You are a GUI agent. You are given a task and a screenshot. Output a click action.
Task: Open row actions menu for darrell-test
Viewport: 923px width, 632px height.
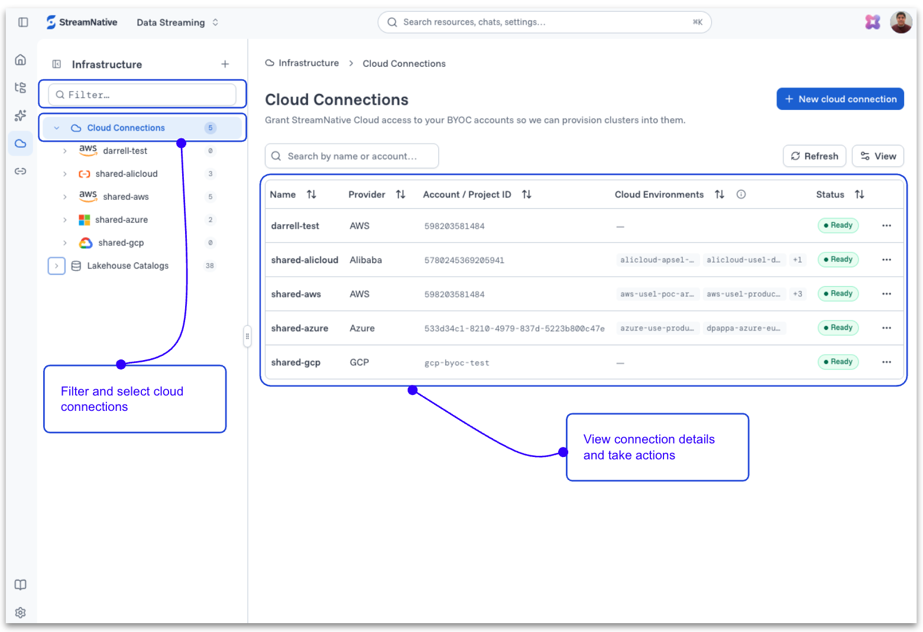886,226
